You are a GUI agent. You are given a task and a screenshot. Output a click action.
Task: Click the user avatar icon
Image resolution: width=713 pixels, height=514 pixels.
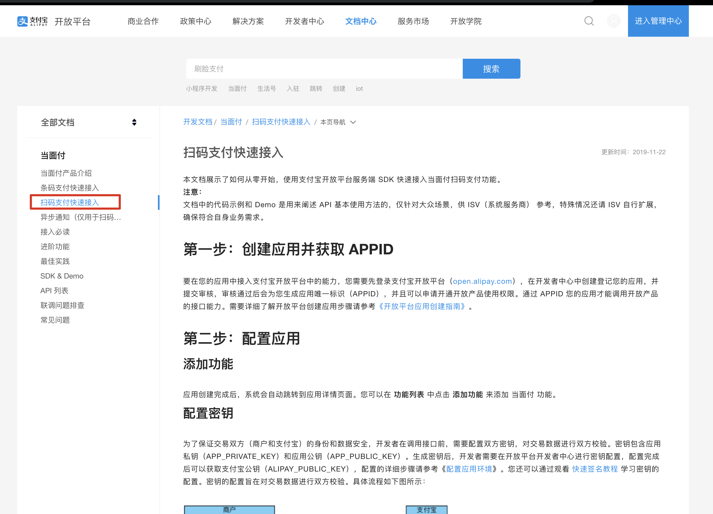click(613, 21)
